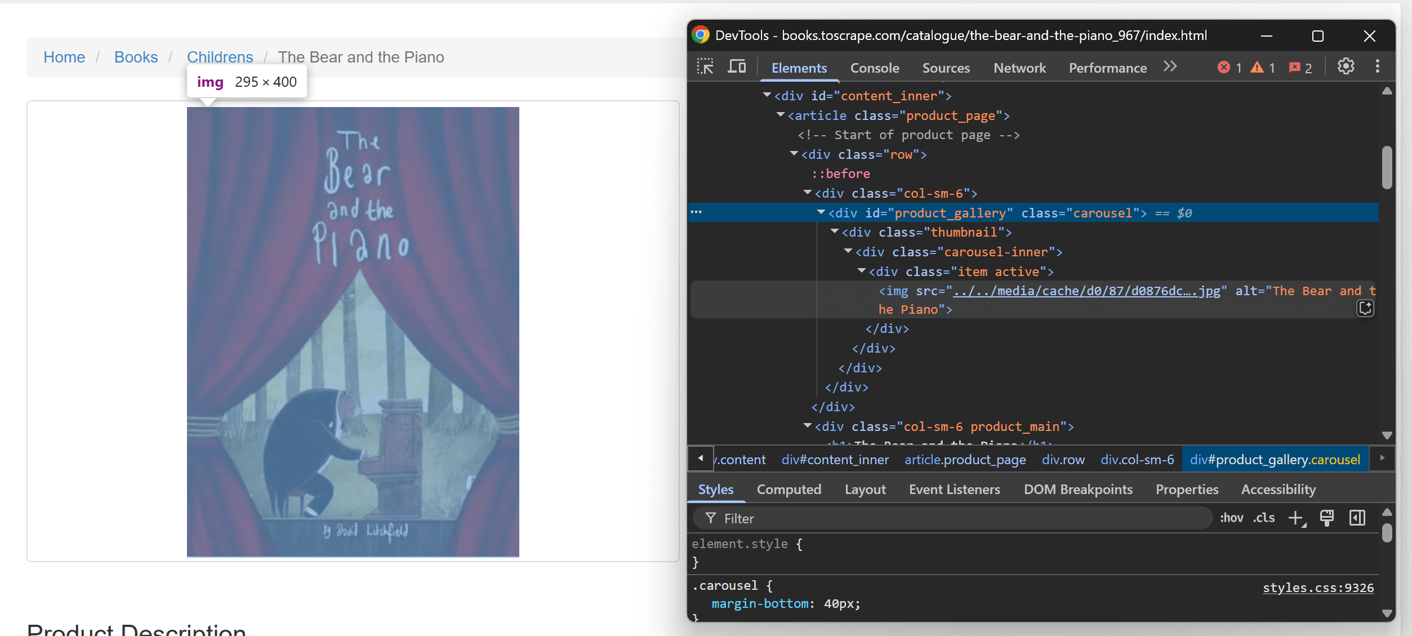Open the issues count indicator
Image resolution: width=1412 pixels, height=636 pixels.
click(x=1300, y=68)
